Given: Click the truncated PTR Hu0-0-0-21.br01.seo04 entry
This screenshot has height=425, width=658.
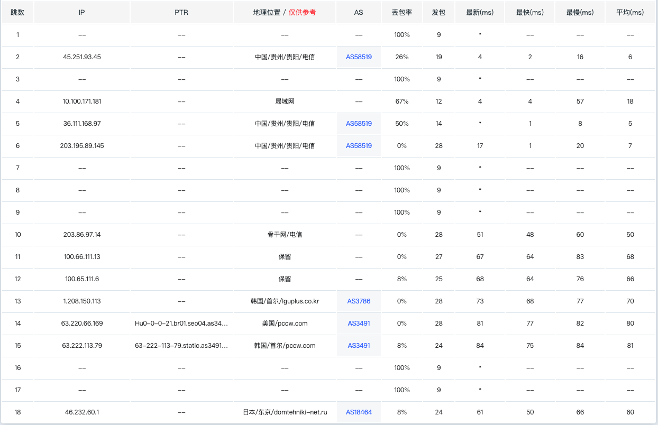Looking at the screenshot, I should [x=181, y=324].
